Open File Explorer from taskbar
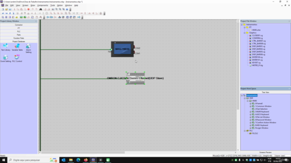The image size is (291, 163). (x=71, y=160)
